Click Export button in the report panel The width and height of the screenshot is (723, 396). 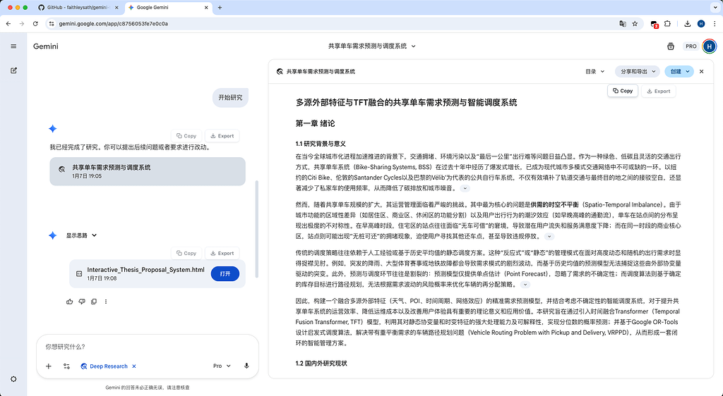[x=659, y=91]
